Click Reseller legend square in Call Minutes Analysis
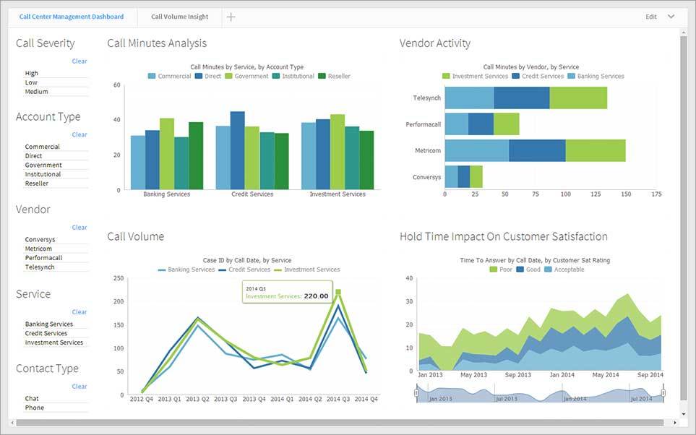This screenshot has height=435, width=696. 322,76
